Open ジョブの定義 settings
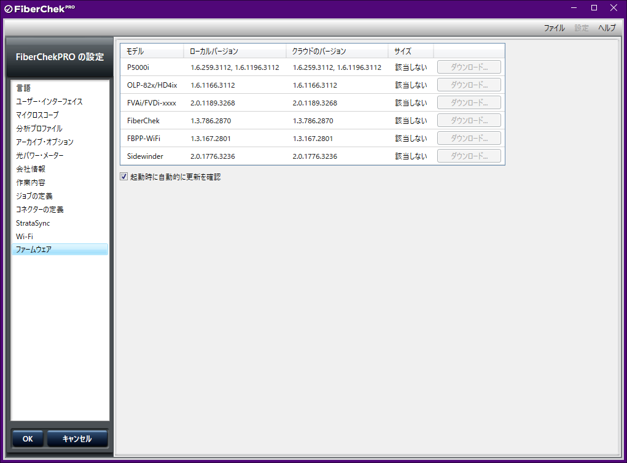Viewport: 627px width, 463px height. point(60,196)
